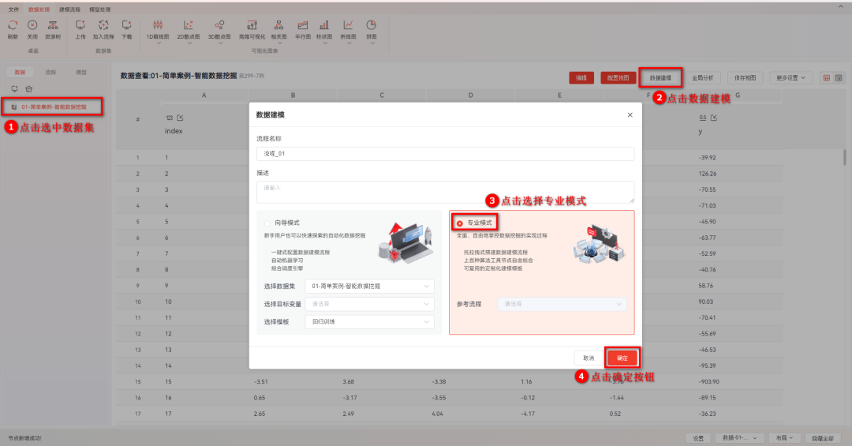Click cell value 126.26 in y column
The width and height of the screenshot is (852, 446).
(708, 174)
